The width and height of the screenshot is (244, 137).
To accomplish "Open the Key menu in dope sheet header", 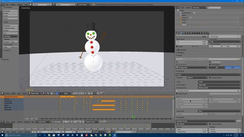I will (33, 122).
